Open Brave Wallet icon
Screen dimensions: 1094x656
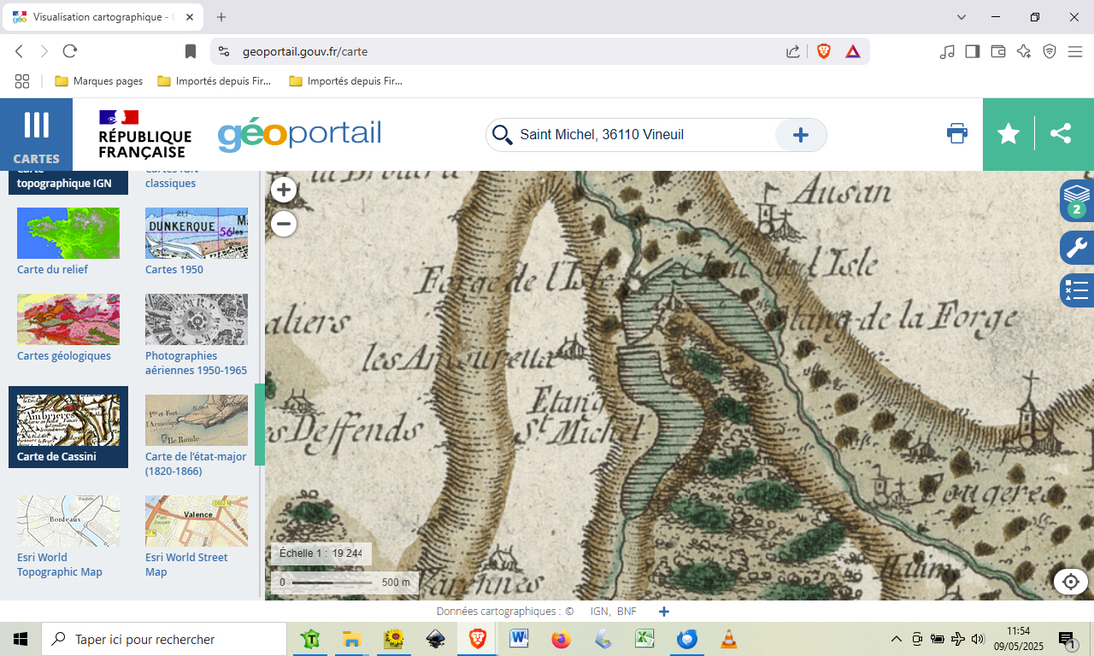(997, 51)
